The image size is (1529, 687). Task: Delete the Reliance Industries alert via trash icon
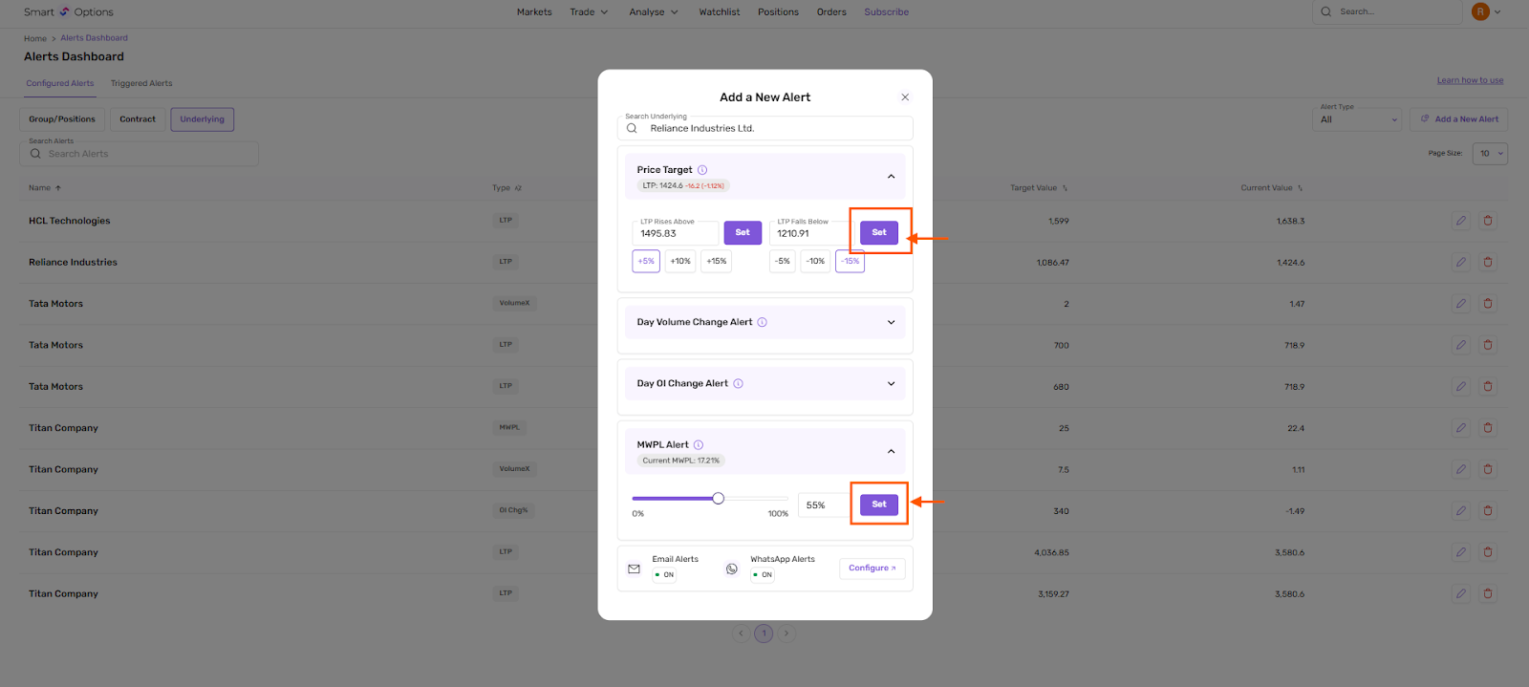click(x=1488, y=262)
